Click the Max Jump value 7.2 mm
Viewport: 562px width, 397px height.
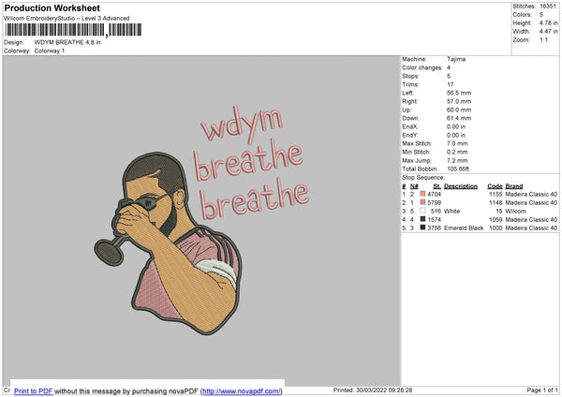pos(457,160)
